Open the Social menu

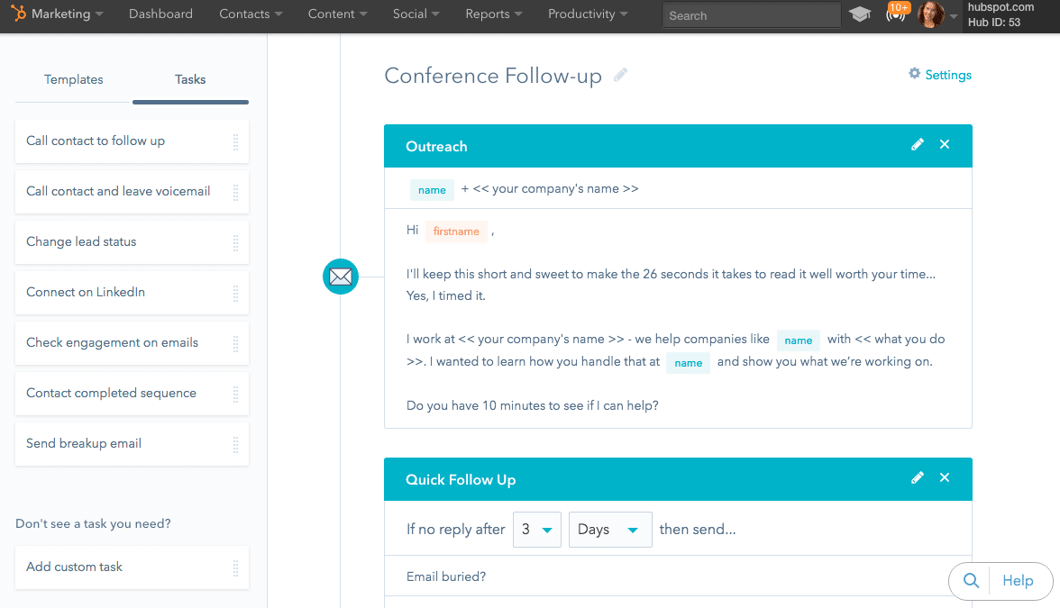tap(416, 14)
